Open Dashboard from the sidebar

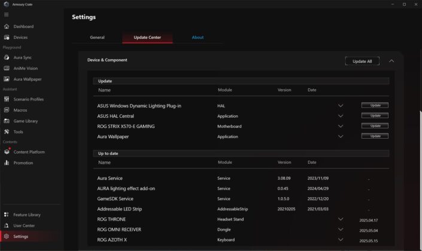coord(24,26)
